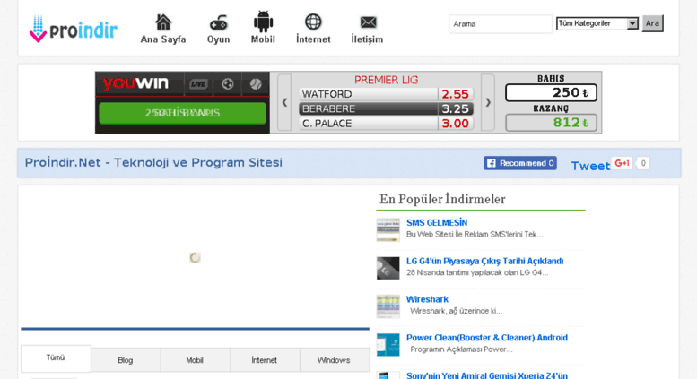
Task: Click the En Popüler İndirmeler heading
Action: coord(442,199)
